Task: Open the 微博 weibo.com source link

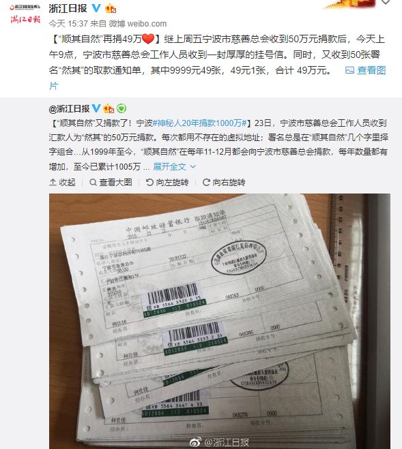Action: pyautogui.click(x=138, y=23)
